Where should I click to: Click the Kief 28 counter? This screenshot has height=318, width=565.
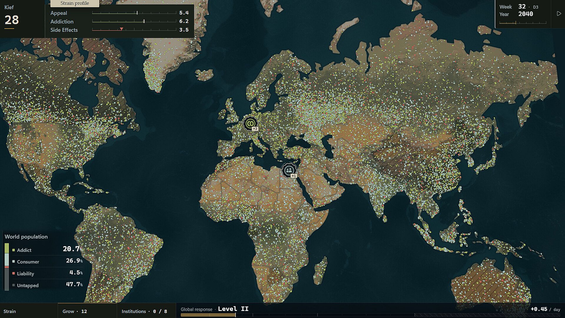[x=12, y=17]
